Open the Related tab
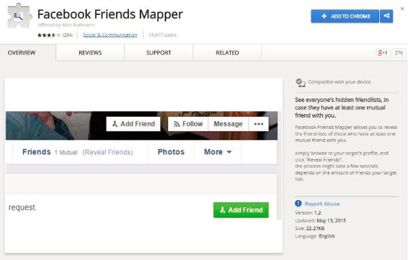 [227, 53]
